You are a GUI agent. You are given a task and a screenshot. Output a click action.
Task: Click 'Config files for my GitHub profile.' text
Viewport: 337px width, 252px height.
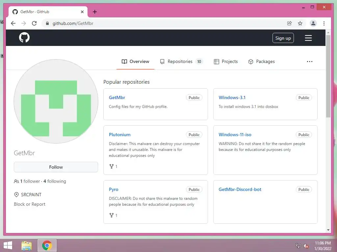[138, 107]
